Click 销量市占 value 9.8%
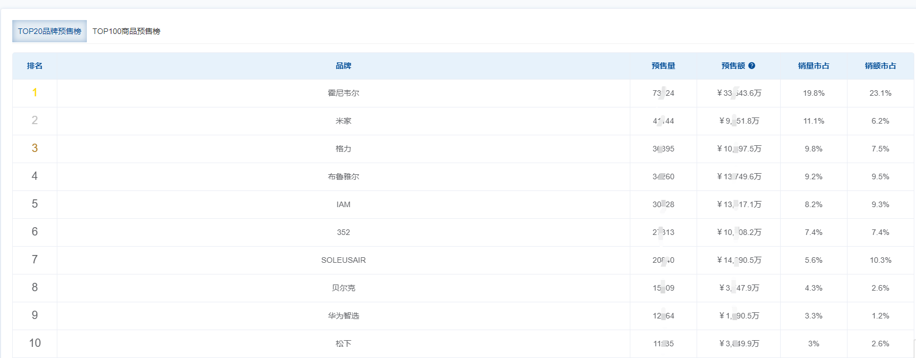Image resolution: width=916 pixels, height=358 pixels. pos(814,149)
